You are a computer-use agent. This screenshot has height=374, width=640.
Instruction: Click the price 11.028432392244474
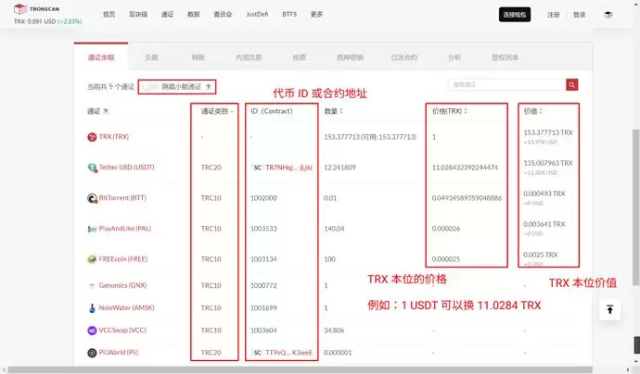click(465, 168)
